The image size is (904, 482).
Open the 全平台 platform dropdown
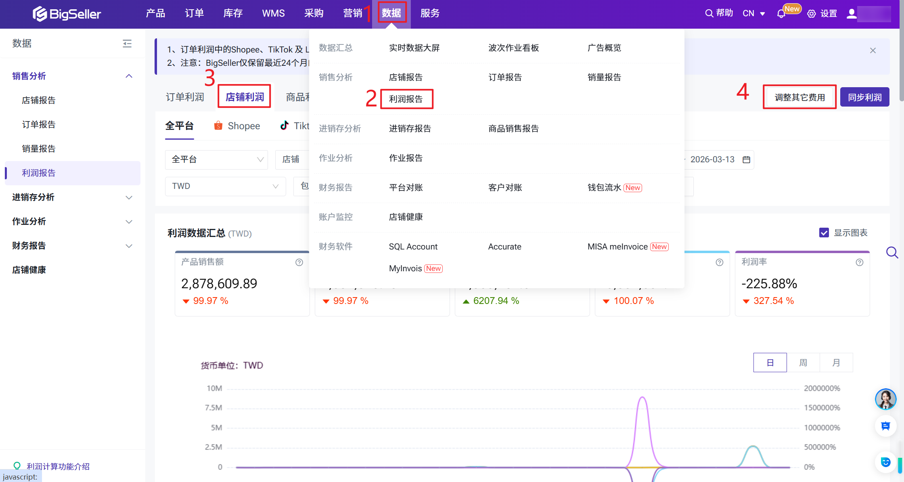(216, 159)
